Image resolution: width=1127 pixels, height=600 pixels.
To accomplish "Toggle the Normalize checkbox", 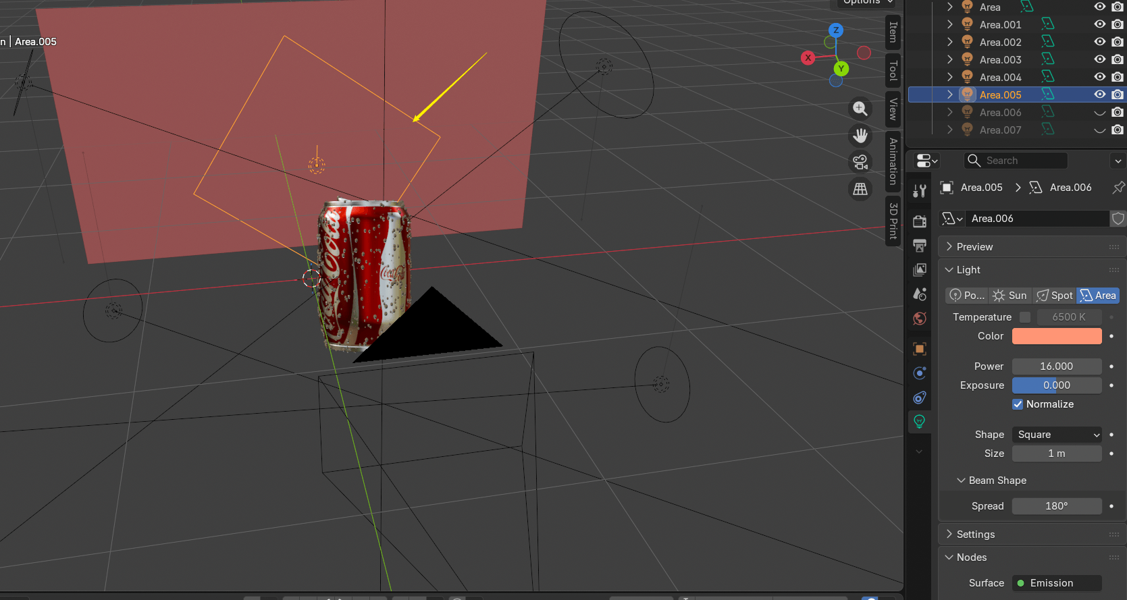I will pyautogui.click(x=1018, y=404).
